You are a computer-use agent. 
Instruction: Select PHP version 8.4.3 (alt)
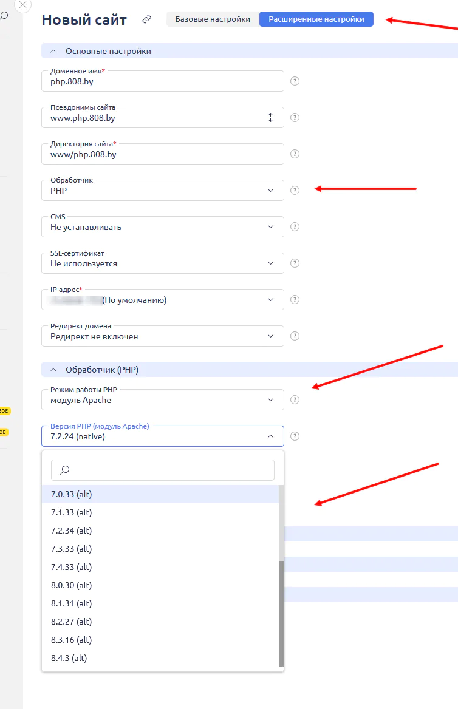click(160, 658)
